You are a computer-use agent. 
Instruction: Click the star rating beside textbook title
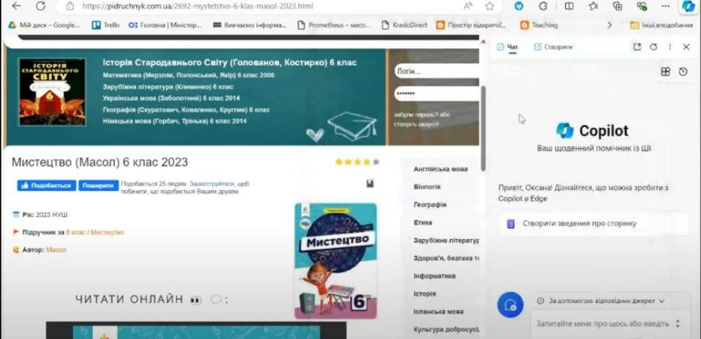click(357, 162)
